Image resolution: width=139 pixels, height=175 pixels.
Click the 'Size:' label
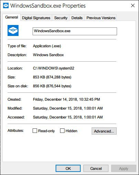tap(11, 77)
